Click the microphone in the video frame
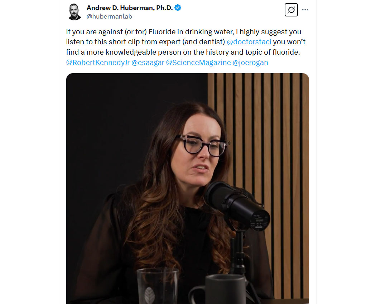Image resolution: width=376 pixels, height=304 pixels. click(237, 206)
